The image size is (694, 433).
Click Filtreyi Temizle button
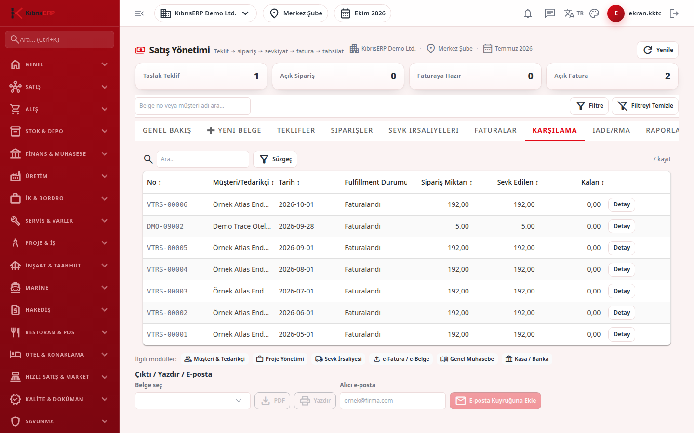[645, 106]
